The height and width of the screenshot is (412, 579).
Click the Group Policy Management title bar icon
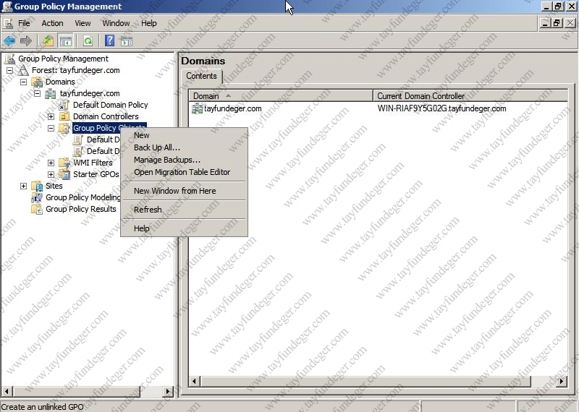click(x=7, y=7)
